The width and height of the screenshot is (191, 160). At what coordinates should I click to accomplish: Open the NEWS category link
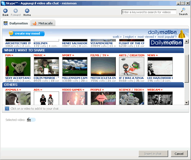pyautogui.click(x=152, y=55)
